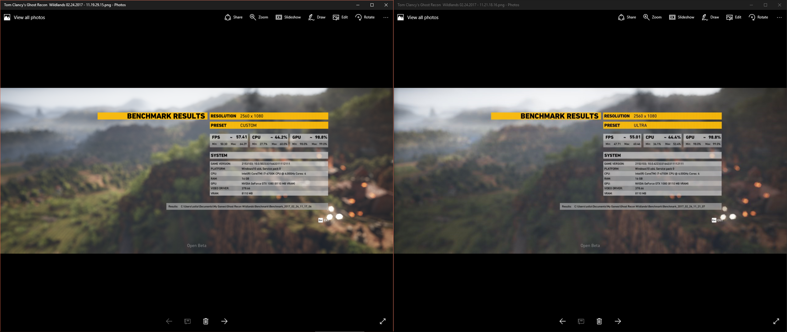Click the ULTRA preset text in right image
This screenshot has width=787, height=332.
(x=640, y=125)
